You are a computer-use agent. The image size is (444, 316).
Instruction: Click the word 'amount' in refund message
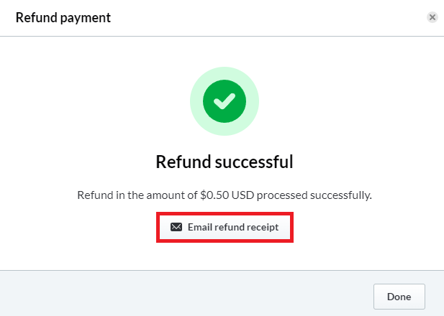[165, 195]
